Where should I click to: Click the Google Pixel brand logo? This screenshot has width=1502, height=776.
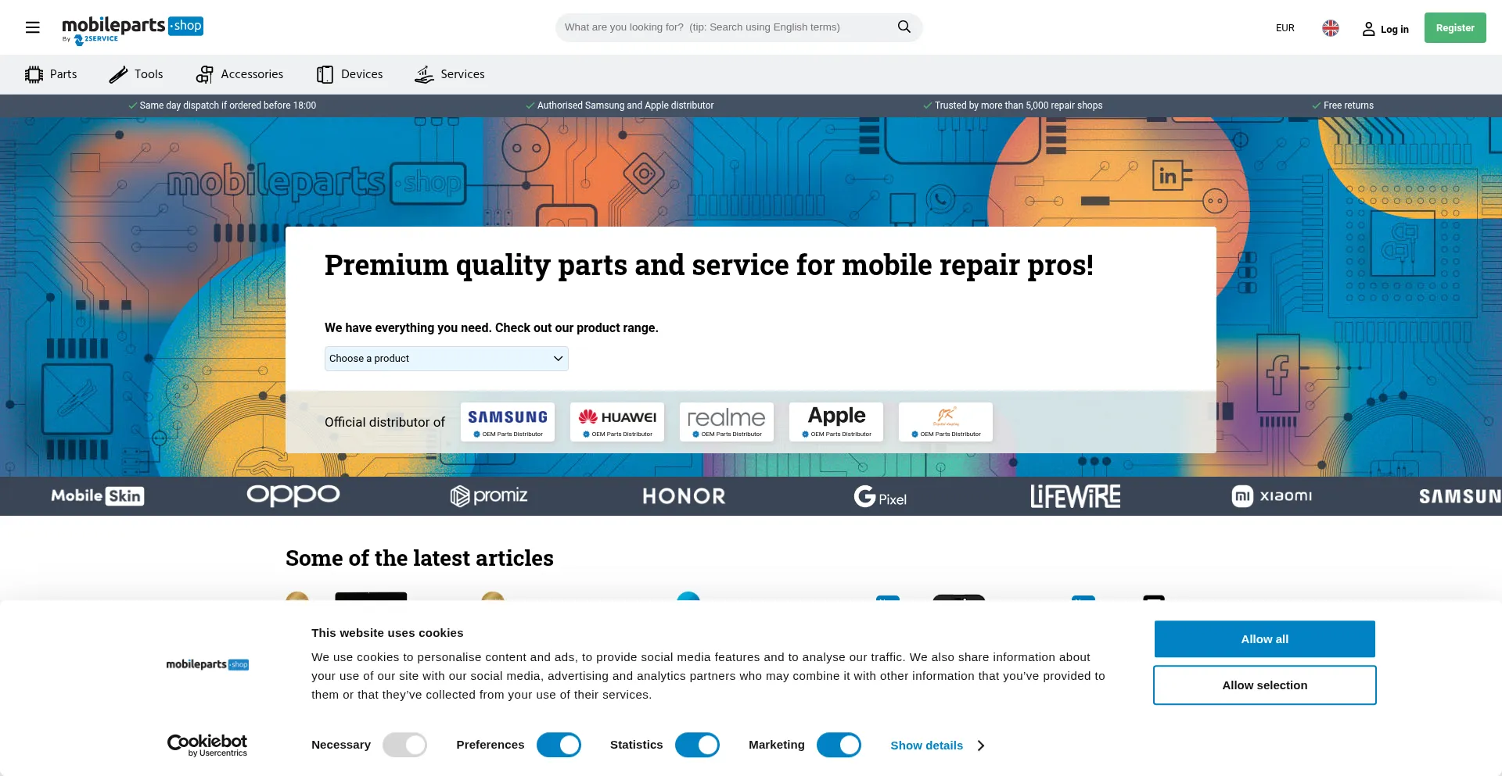tap(880, 496)
